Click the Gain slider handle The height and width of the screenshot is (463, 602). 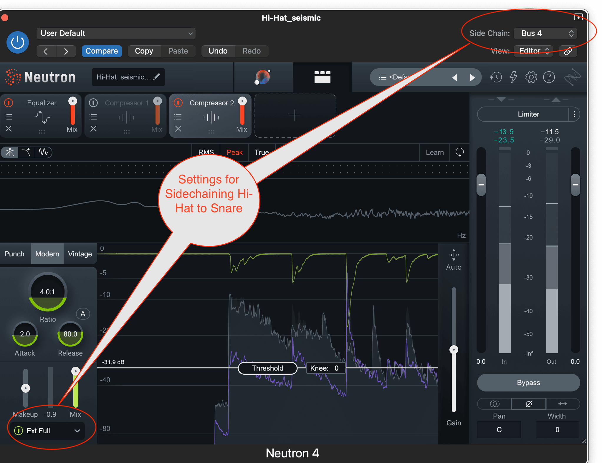pos(454,350)
